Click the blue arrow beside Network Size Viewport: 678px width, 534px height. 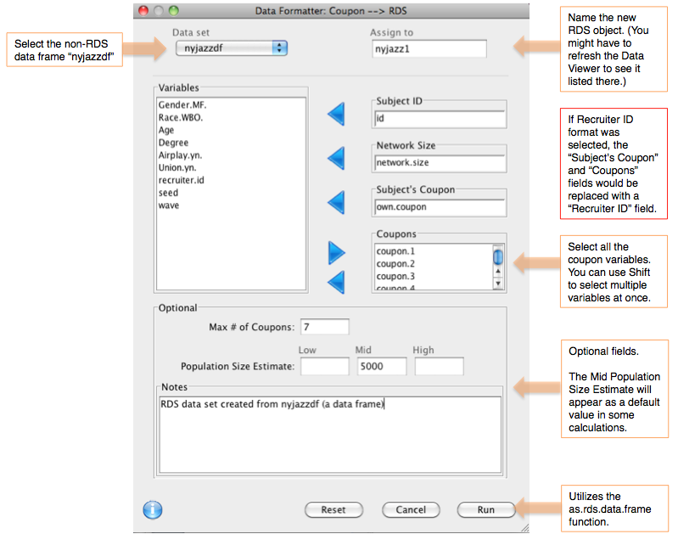tap(336, 159)
